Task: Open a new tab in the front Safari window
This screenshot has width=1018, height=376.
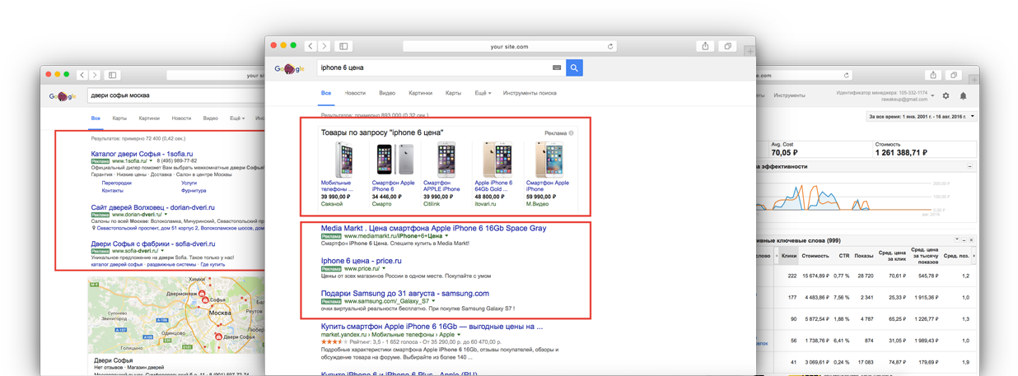Action: 749,51
